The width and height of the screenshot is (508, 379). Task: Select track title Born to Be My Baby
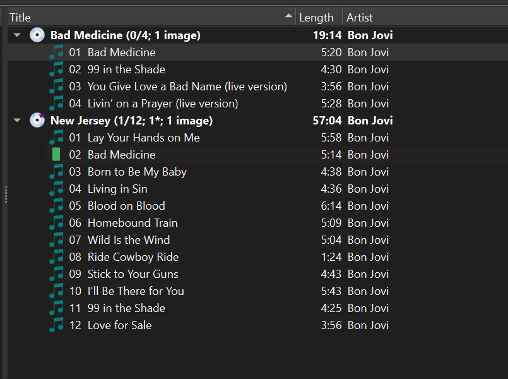pos(137,172)
